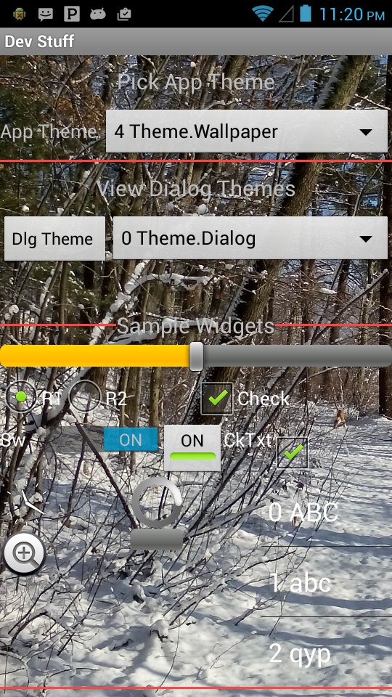Screen dimensions: 392x697
Task: Open the Android debug bug notification icon
Action: tap(19, 15)
